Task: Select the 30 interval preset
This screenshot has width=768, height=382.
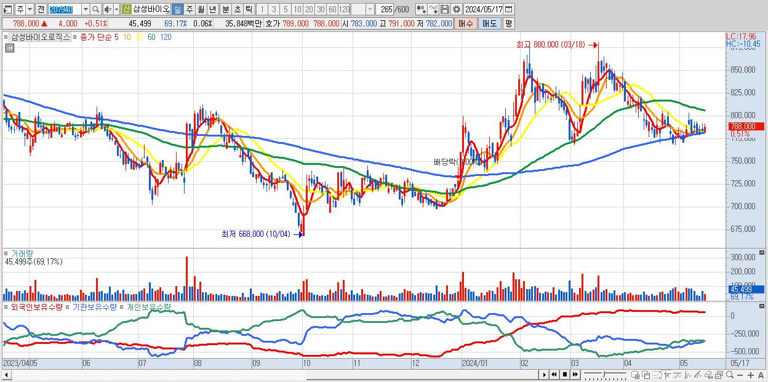Action: [x=321, y=10]
